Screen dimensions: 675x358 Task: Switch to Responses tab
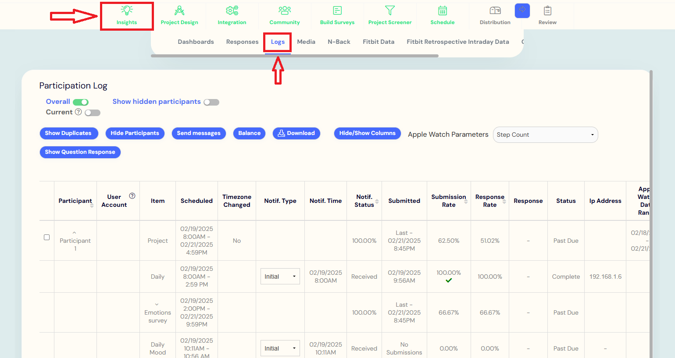(242, 42)
